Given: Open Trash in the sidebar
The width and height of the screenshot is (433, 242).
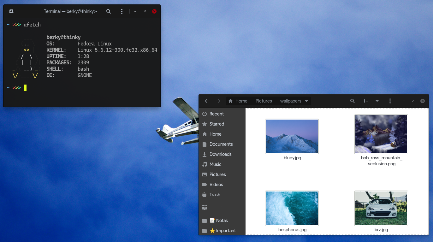Looking at the screenshot, I should point(222,195).
